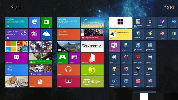Open the Games Xbox controller tile
The width and height of the screenshot is (178, 100).
click(62, 58)
